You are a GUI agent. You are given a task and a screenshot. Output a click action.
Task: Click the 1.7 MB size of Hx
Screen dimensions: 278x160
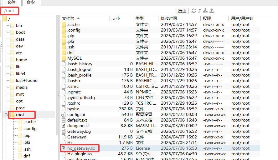[125, 142]
